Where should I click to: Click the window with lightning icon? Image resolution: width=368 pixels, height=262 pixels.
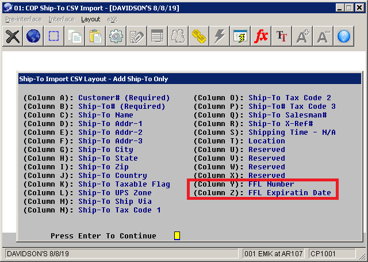(x=240, y=36)
